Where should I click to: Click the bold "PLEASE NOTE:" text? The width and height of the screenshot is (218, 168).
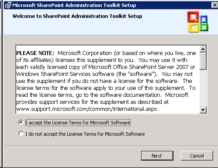35,53
